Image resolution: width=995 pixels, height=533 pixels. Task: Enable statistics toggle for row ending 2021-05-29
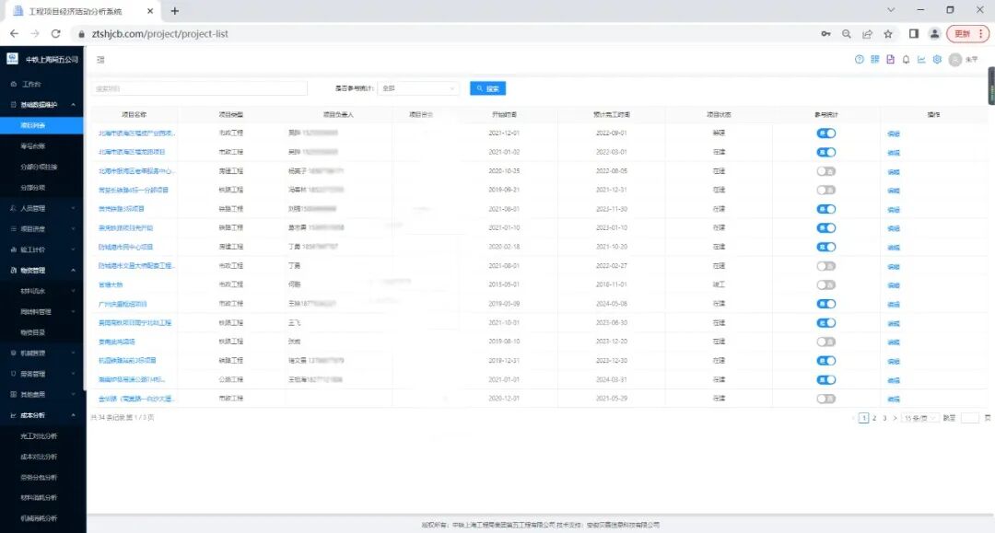pyautogui.click(x=826, y=399)
